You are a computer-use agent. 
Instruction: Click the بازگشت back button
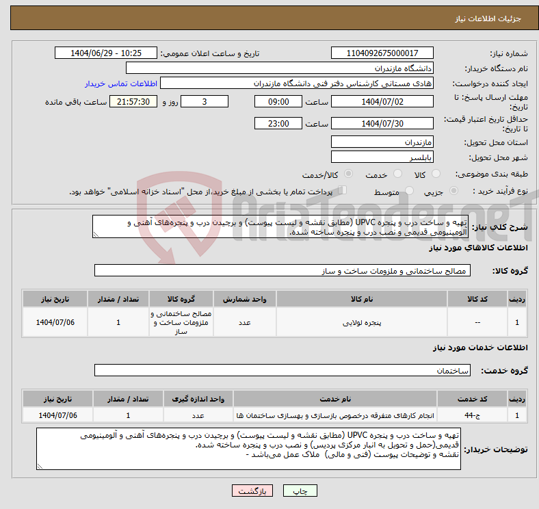[x=252, y=491]
